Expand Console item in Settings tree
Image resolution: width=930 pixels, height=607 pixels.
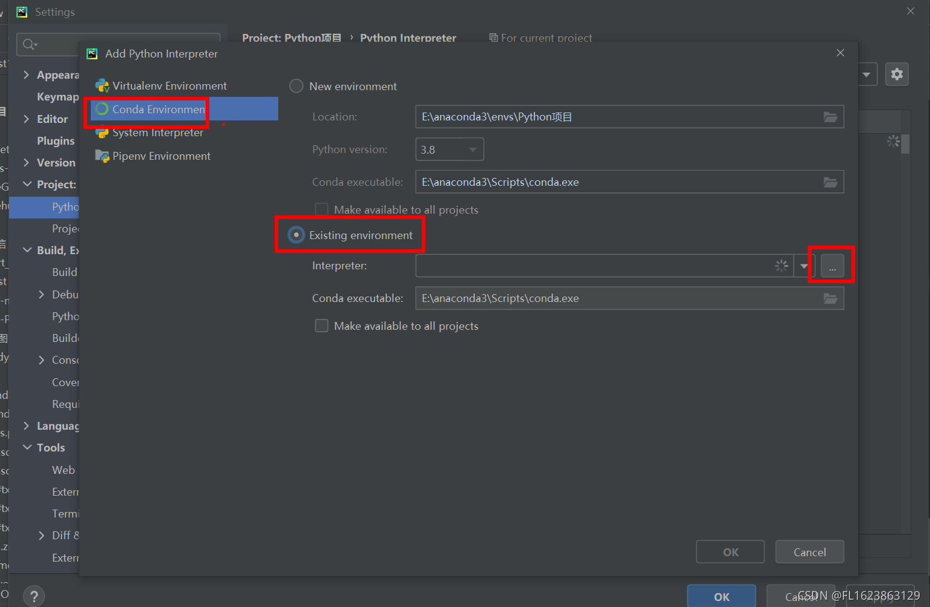(x=41, y=359)
